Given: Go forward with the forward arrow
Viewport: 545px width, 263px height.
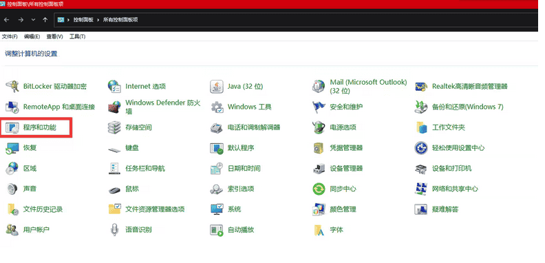Looking at the screenshot, I should click(21, 20).
